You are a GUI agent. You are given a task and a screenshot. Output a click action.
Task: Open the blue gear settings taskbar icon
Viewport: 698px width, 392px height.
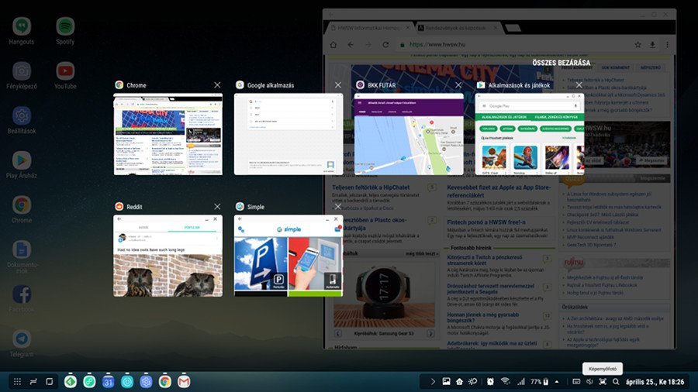click(x=146, y=381)
